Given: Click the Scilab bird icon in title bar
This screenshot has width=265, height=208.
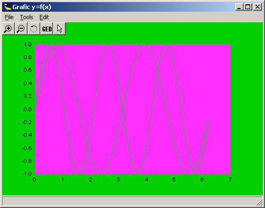Looking at the screenshot, I should point(7,7).
